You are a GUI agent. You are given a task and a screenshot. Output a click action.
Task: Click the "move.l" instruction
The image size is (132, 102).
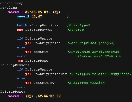pos(23,16)
